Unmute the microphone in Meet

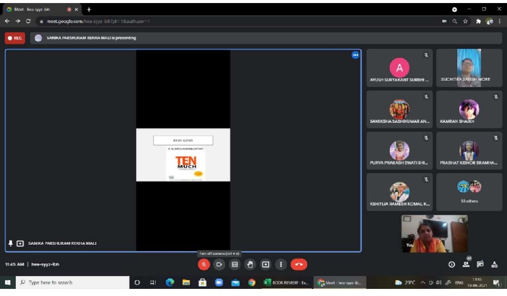click(204, 265)
